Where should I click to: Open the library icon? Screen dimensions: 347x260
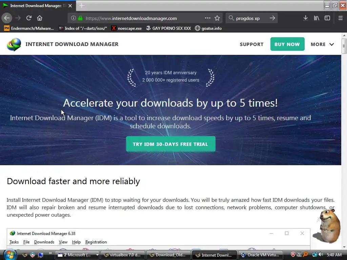(317, 18)
